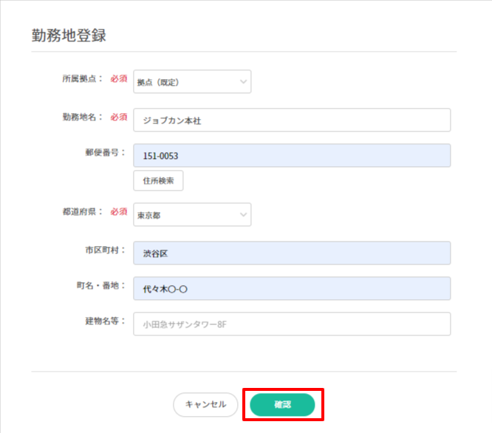Click the 都道府県 field label
This screenshot has height=433, width=492.
point(83,211)
